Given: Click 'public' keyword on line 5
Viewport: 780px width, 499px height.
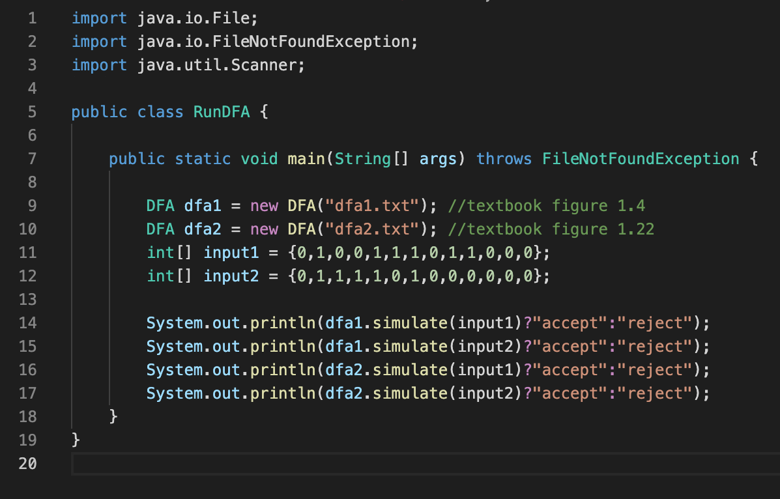Looking at the screenshot, I should 100,112.
